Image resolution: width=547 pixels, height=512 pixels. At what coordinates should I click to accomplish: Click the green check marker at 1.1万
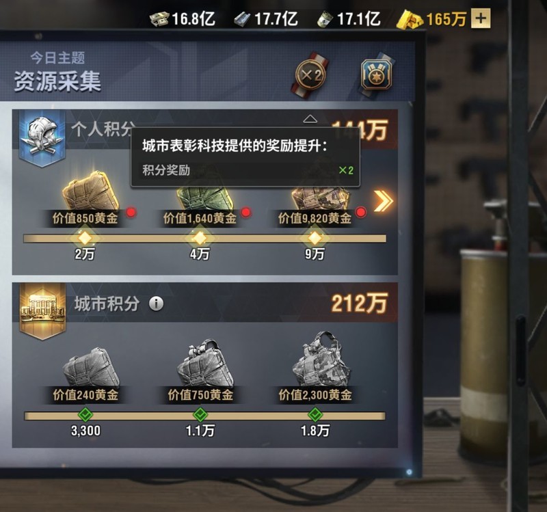pos(200,415)
